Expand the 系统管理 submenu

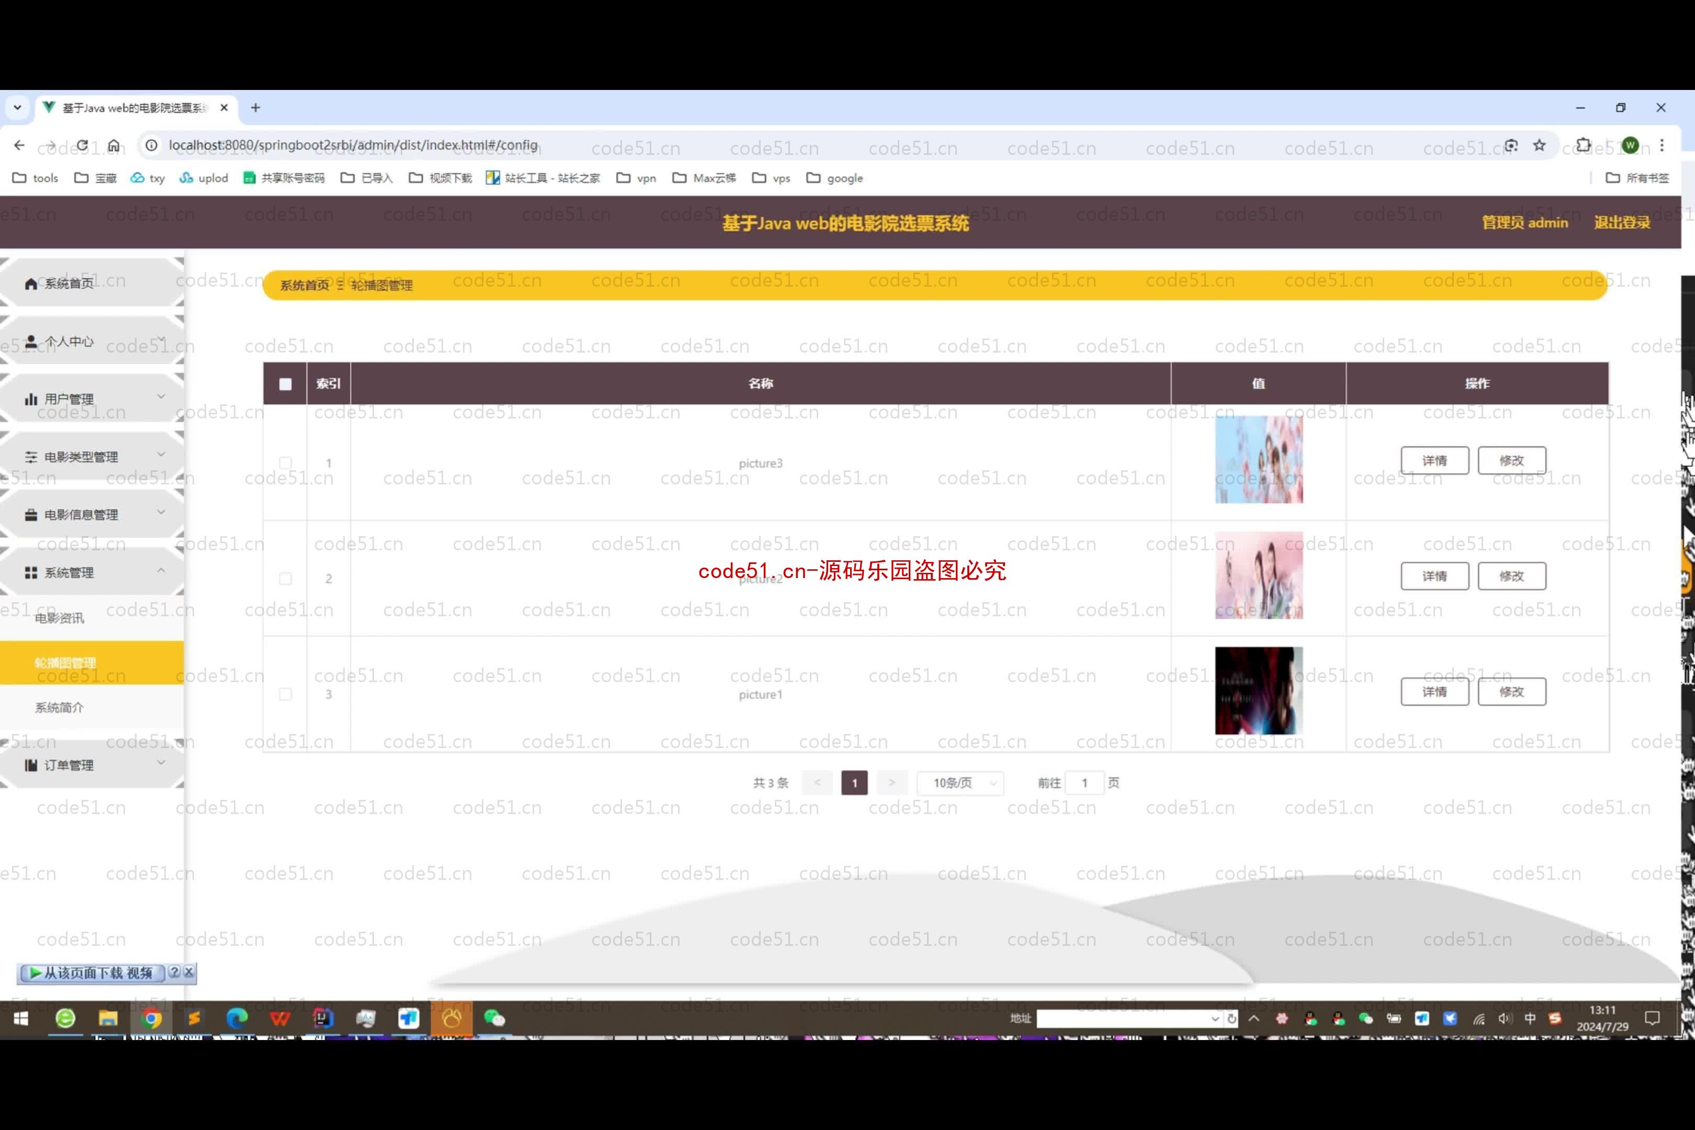coord(95,571)
